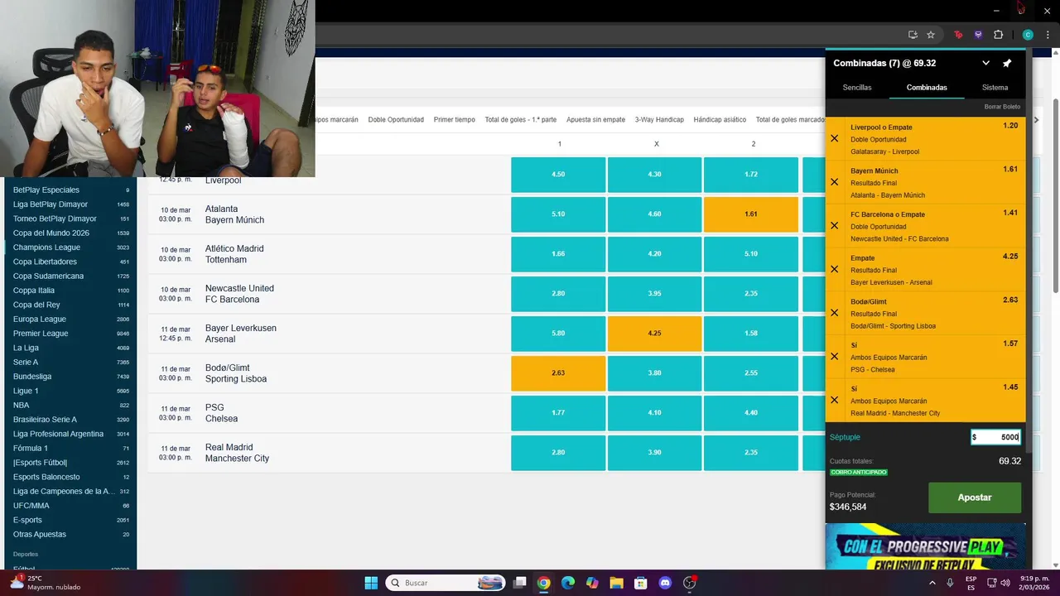Deselect Bayern Múnich win odds 1.61
Screen dimensions: 1060x596
[x=751, y=214]
